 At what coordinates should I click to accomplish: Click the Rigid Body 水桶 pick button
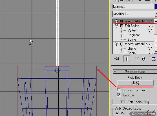point(135,83)
